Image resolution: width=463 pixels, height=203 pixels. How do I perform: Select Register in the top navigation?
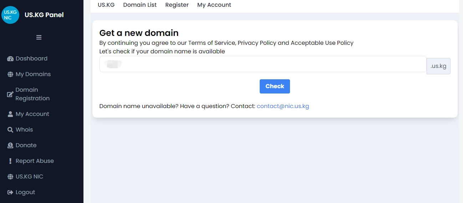177,5
